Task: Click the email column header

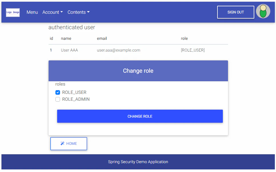Action: point(102,38)
